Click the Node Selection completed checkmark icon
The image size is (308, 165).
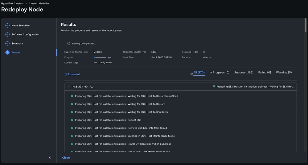7,26
